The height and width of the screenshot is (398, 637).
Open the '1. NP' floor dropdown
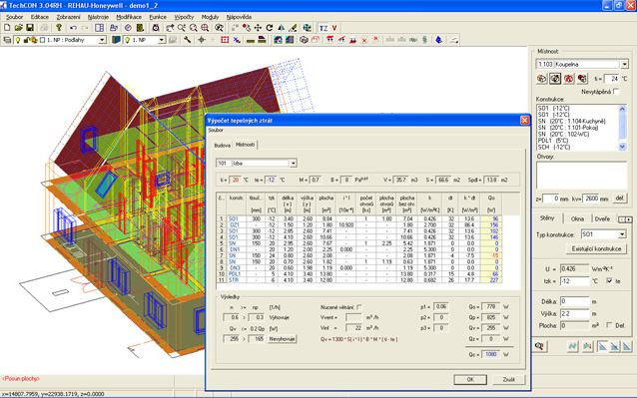click(162, 40)
